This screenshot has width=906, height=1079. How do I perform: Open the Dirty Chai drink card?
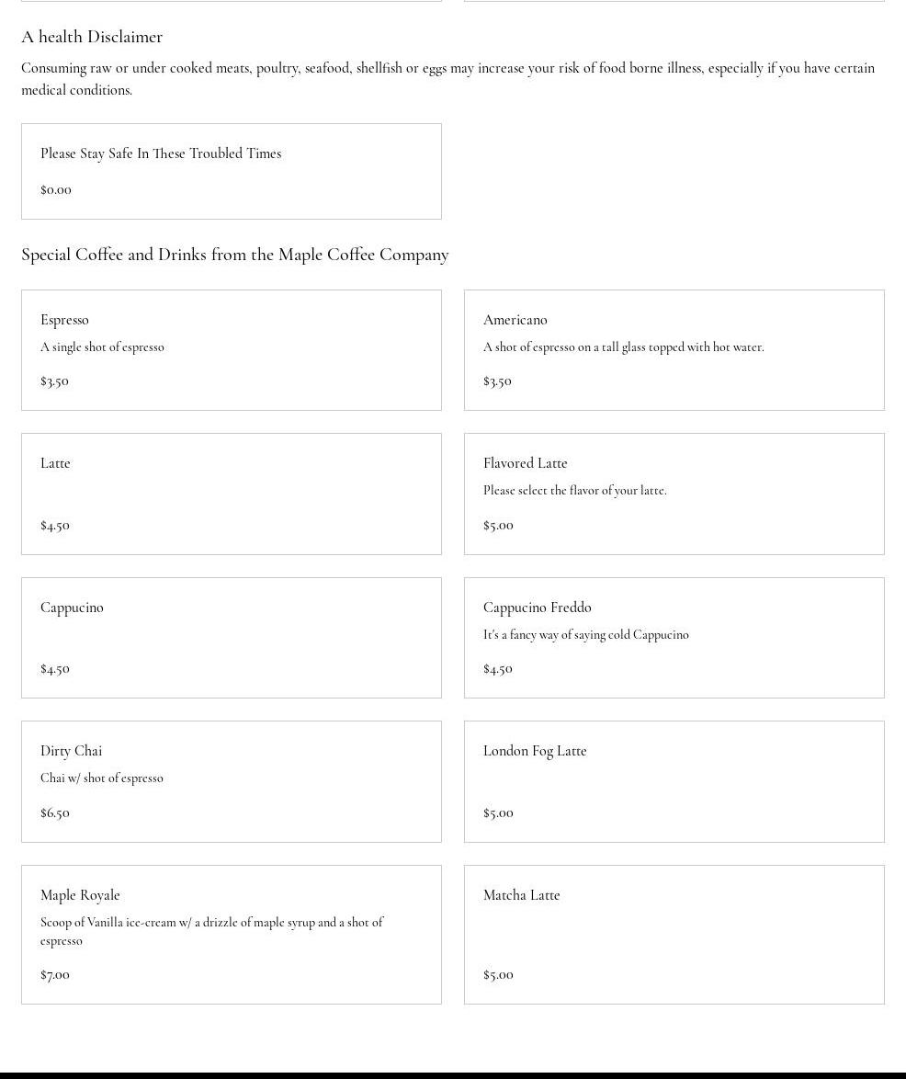tap(231, 781)
